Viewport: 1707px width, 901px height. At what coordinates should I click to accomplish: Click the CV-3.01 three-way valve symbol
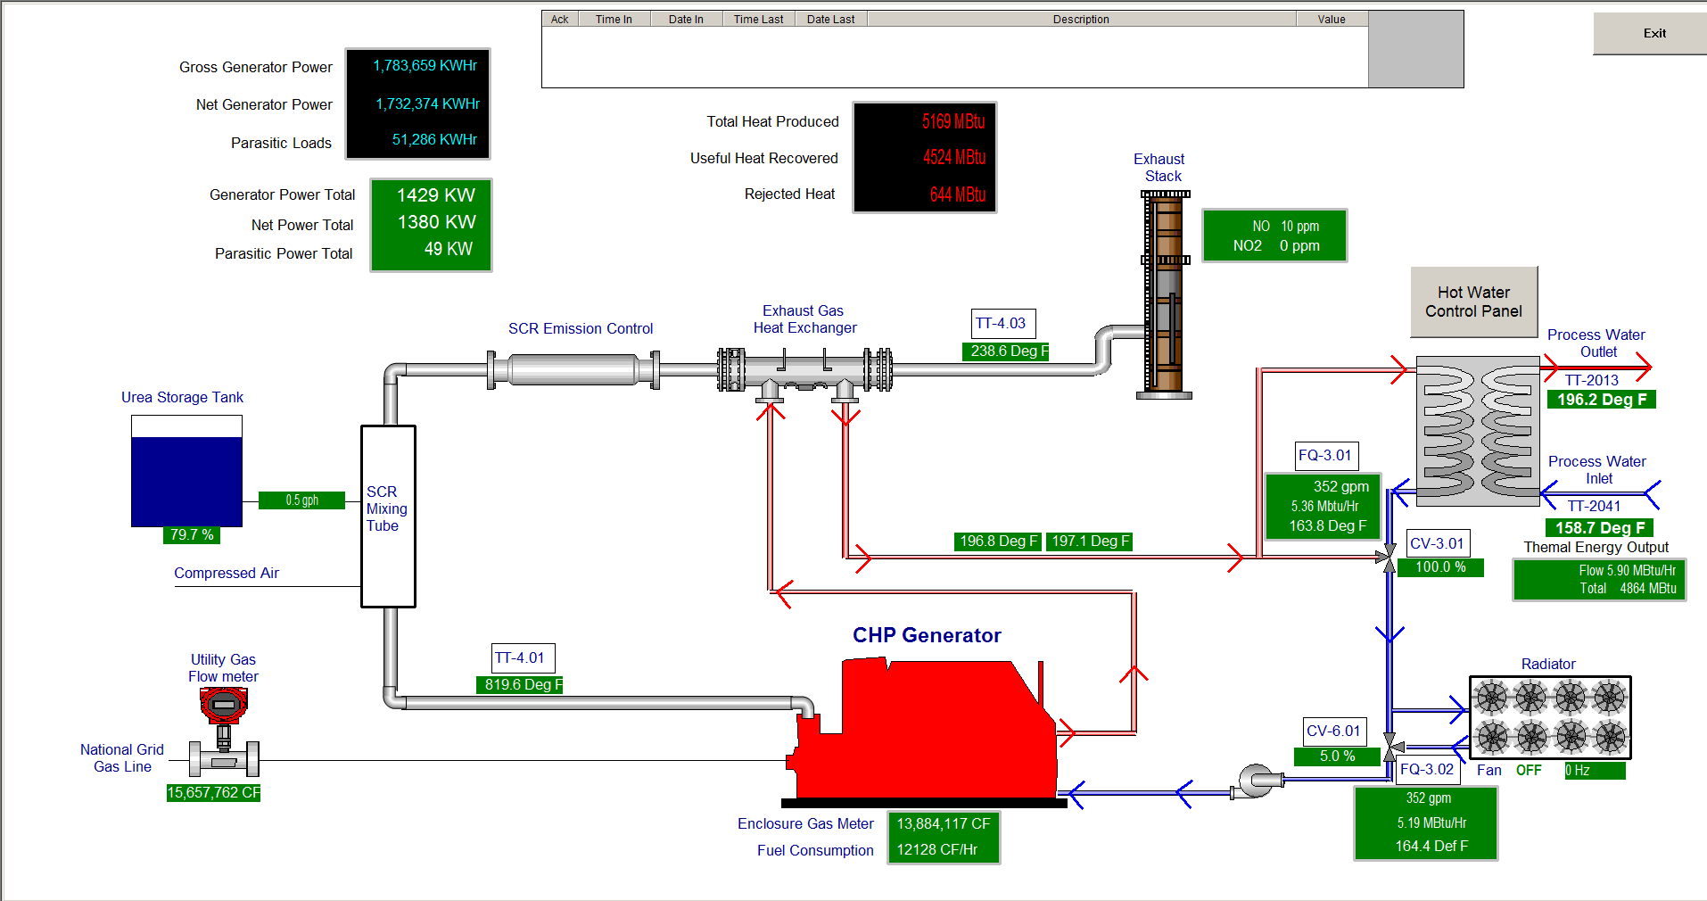[1389, 555]
